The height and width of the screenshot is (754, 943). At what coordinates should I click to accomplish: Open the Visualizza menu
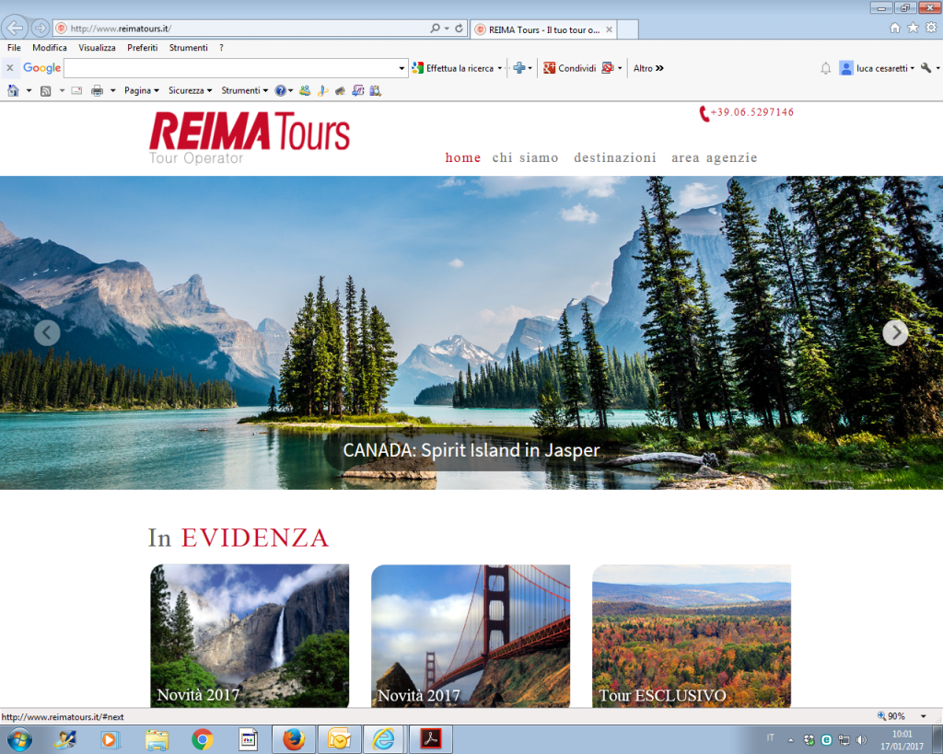[x=97, y=48]
